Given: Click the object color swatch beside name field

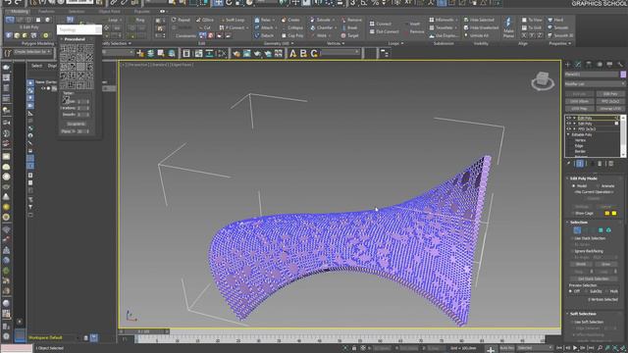Looking at the screenshot, I should 623,75.
